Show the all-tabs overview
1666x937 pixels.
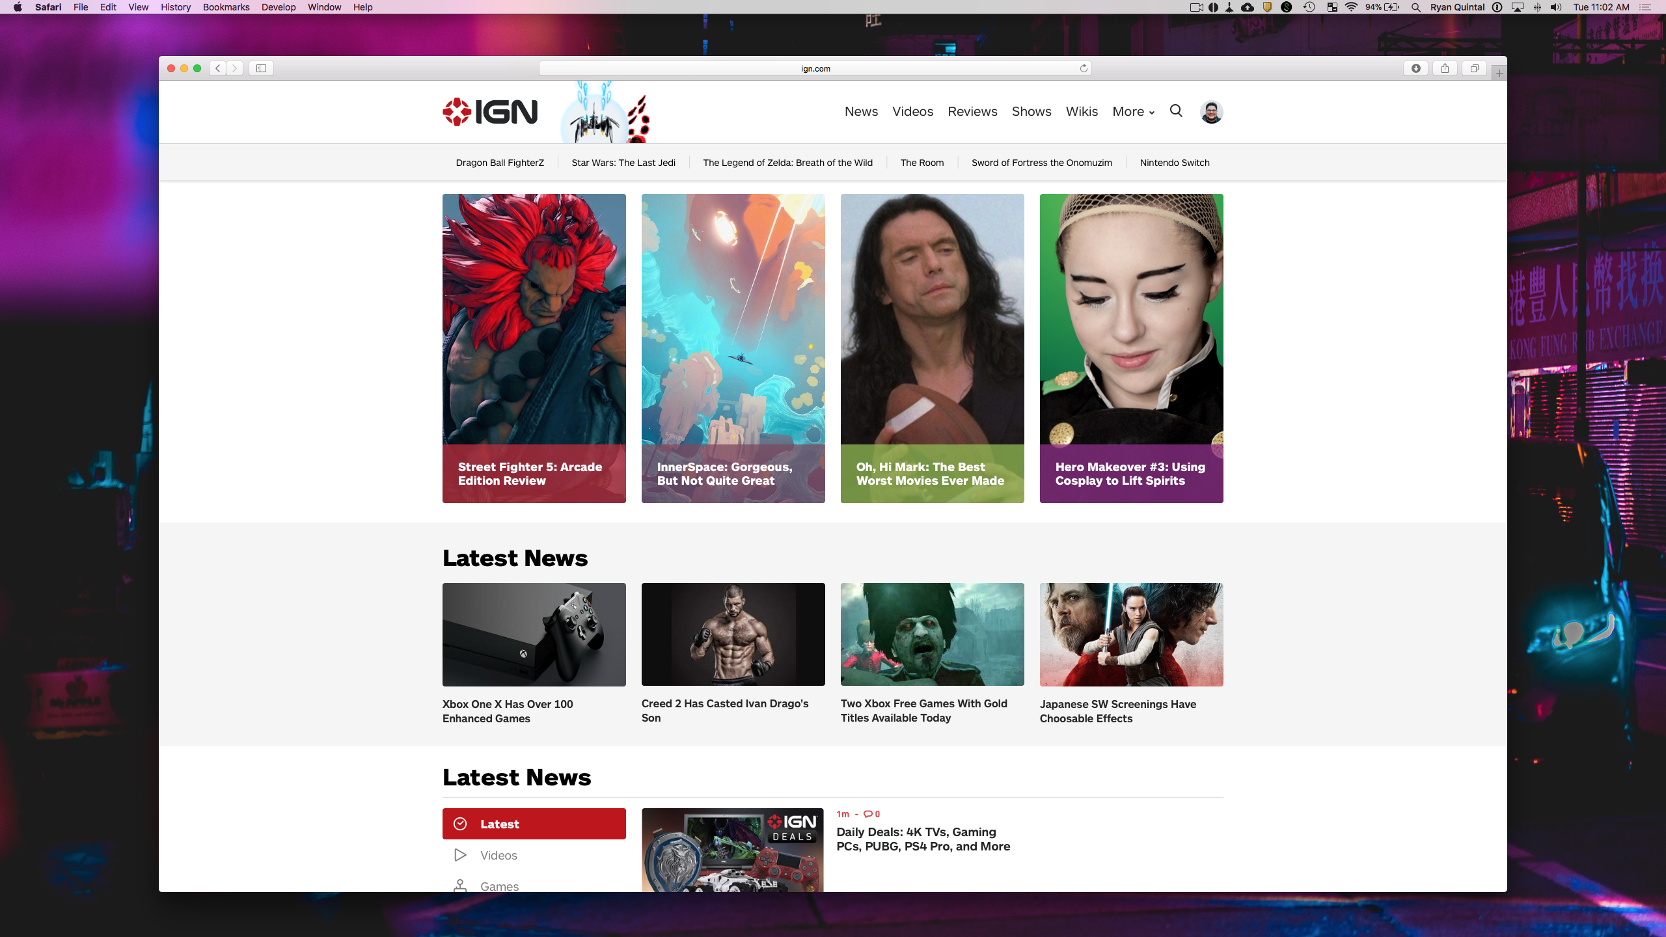tap(1473, 68)
